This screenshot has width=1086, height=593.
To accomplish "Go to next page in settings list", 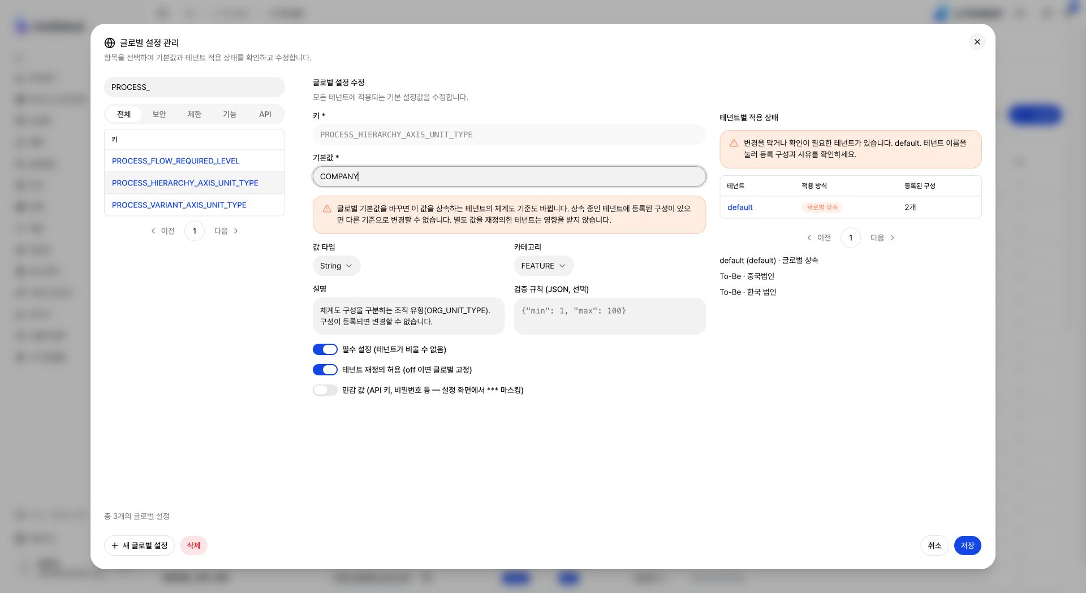I will [x=226, y=231].
